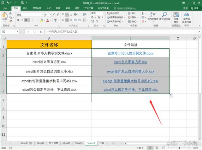
Task: Click Find & Select (查找和选择) magnifier
Action: (x=165, y=16)
